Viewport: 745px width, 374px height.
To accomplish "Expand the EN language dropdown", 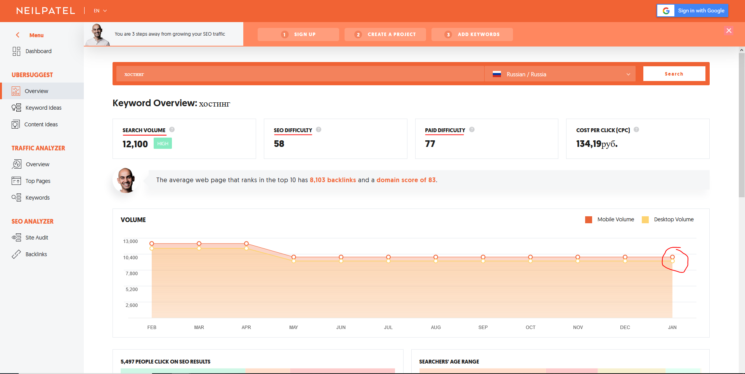I will pyautogui.click(x=100, y=11).
